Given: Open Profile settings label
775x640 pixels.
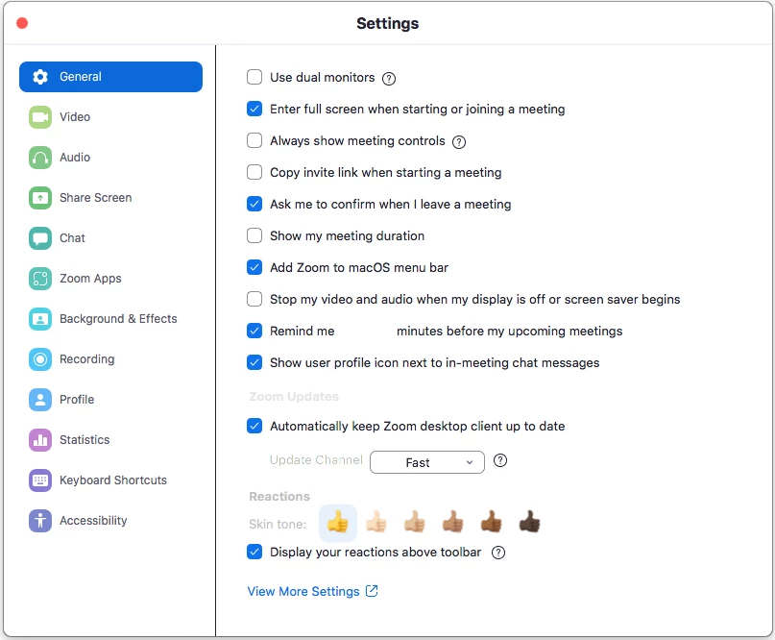Looking at the screenshot, I should pyautogui.click(x=77, y=400).
